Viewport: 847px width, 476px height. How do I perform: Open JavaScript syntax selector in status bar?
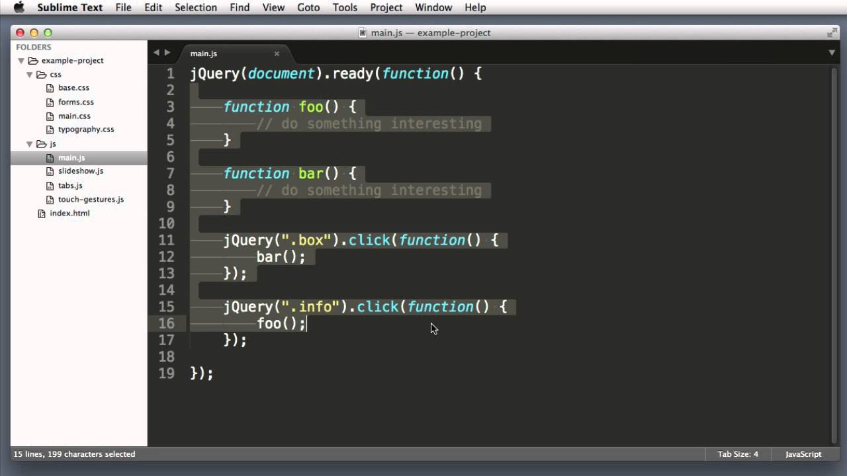pyautogui.click(x=803, y=454)
